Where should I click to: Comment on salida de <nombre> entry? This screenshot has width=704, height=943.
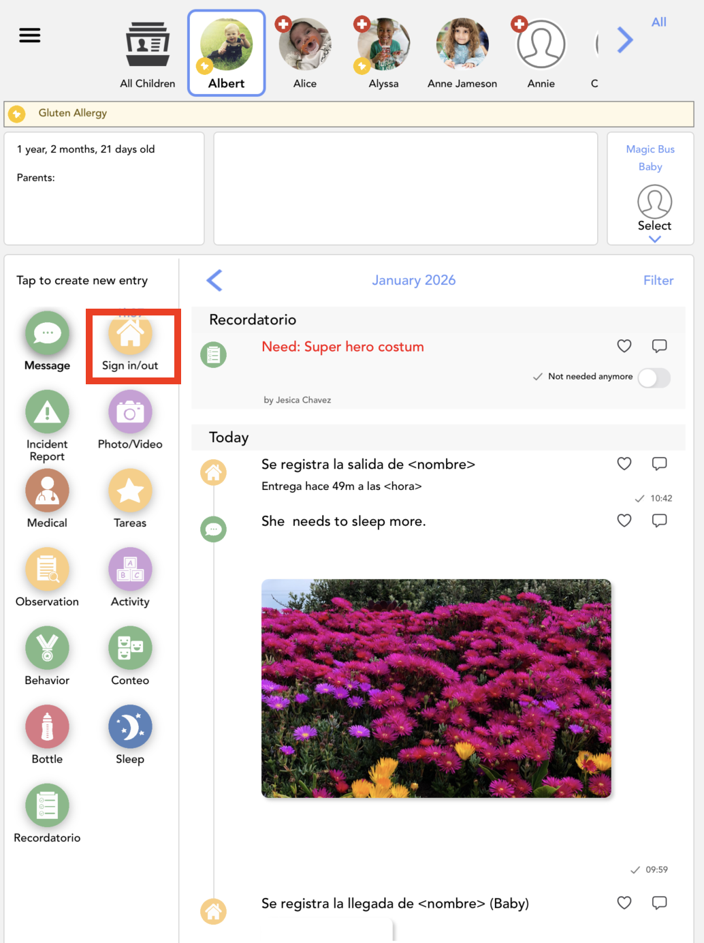(x=659, y=464)
